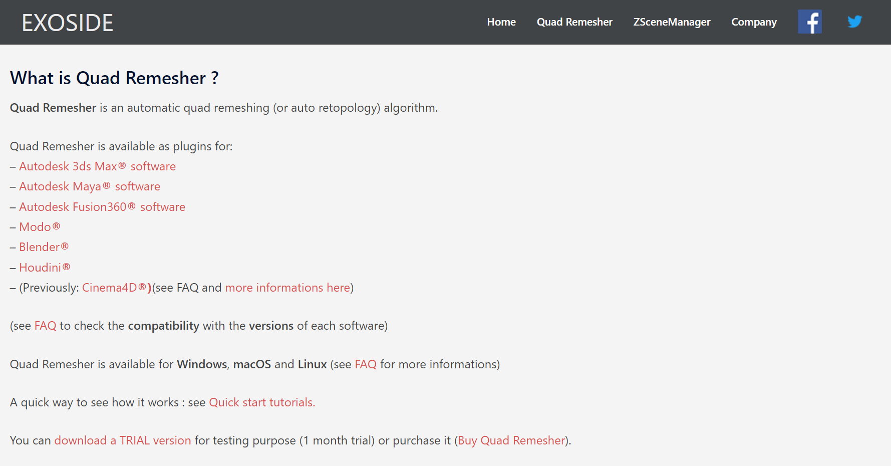Click the 'What is Quad Remesher ?' heading
The height and width of the screenshot is (466, 891).
114,78
